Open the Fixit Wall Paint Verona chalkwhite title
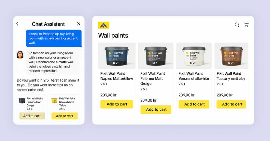The width and height of the screenshot is (270, 141). pyautogui.click(x=194, y=76)
